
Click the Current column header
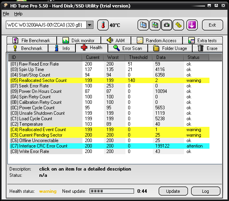(x=93, y=57)
